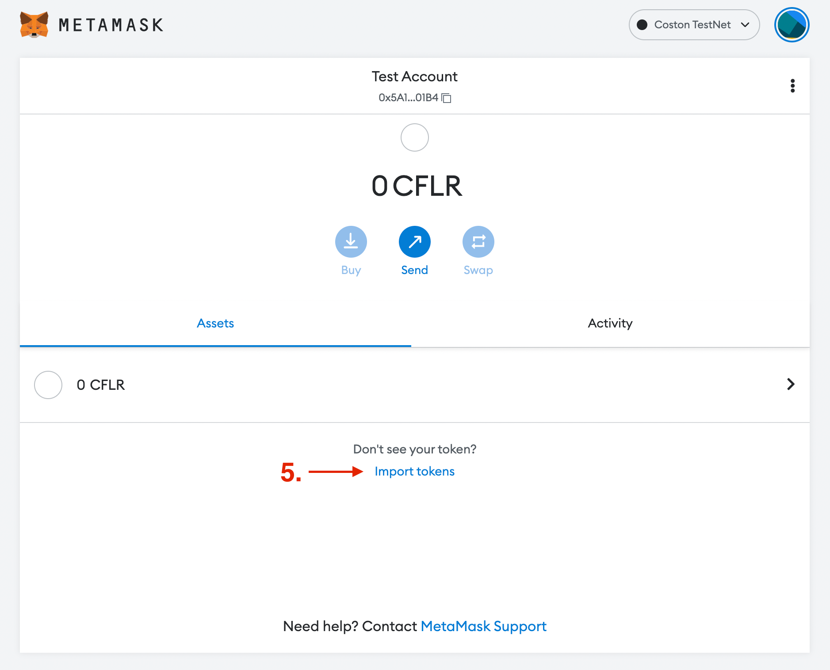Open account options three-dot menu

pyautogui.click(x=792, y=86)
